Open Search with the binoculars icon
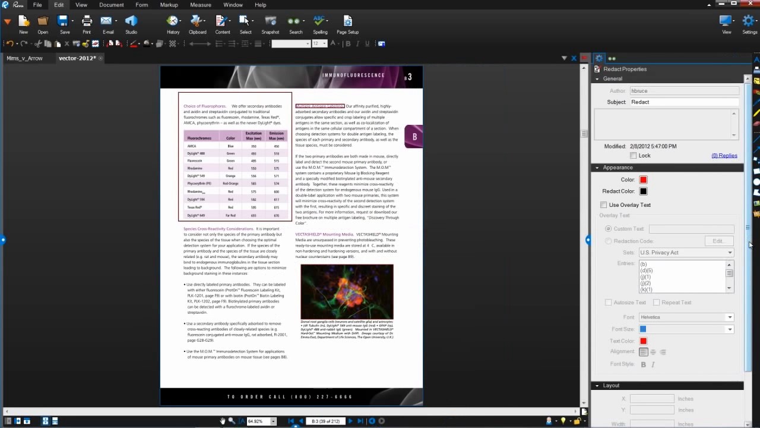The image size is (760, 428). [x=295, y=24]
